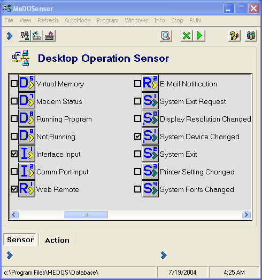Screen dimensions: 262x280
Task: Switch to the Action tab
Action: tap(57, 240)
